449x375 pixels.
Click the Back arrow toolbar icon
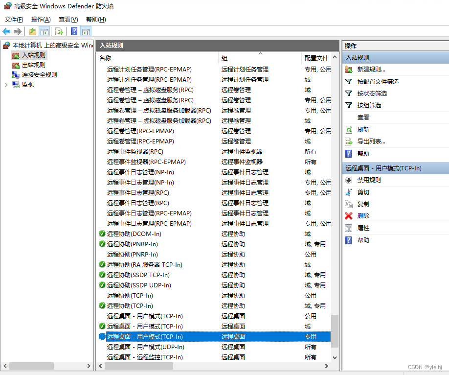click(x=6, y=31)
